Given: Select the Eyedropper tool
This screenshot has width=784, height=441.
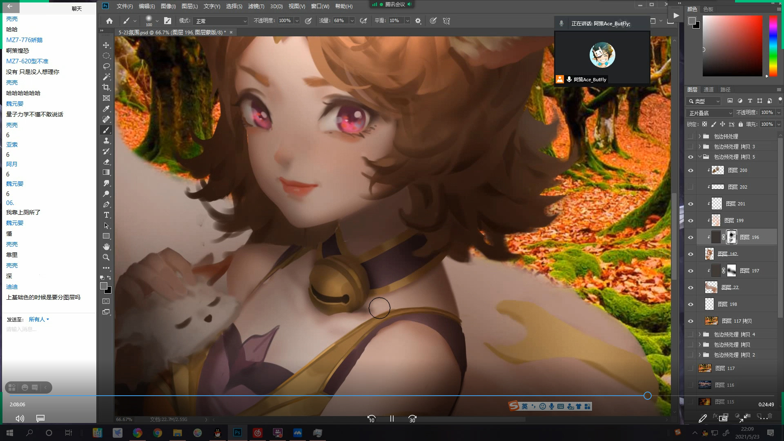Looking at the screenshot, I should (x=106, y=109).
